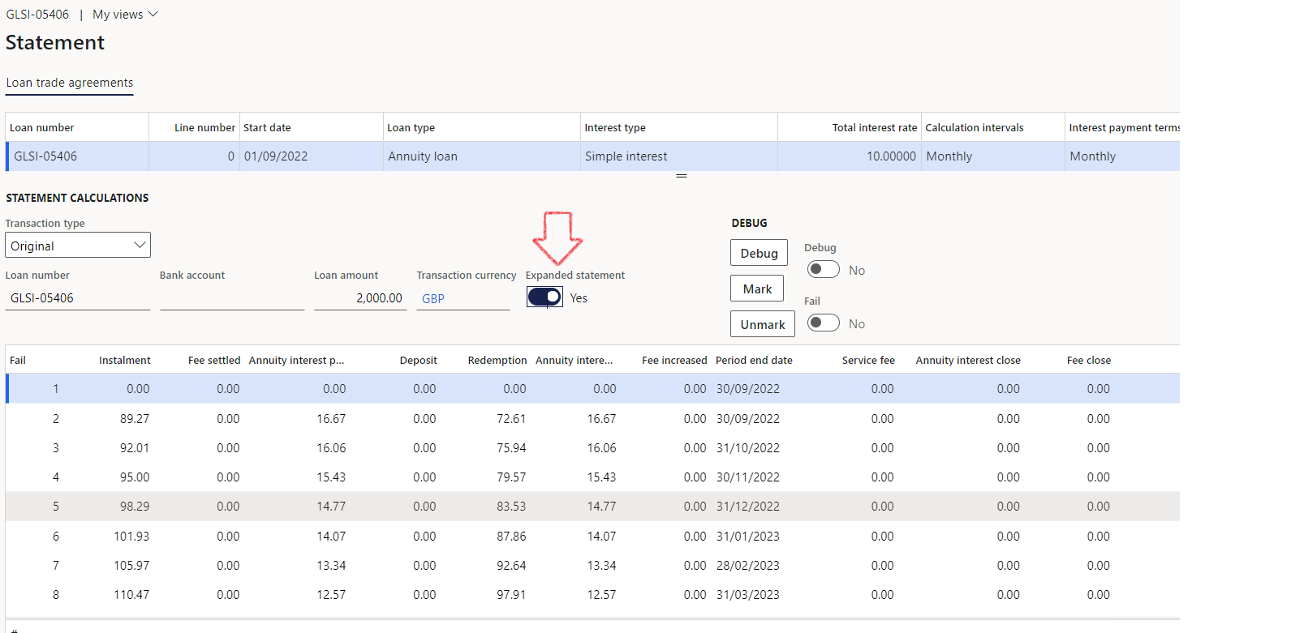The image size is (1291, 633).
Task: Toggle the Fail switch
Action: 823,323
